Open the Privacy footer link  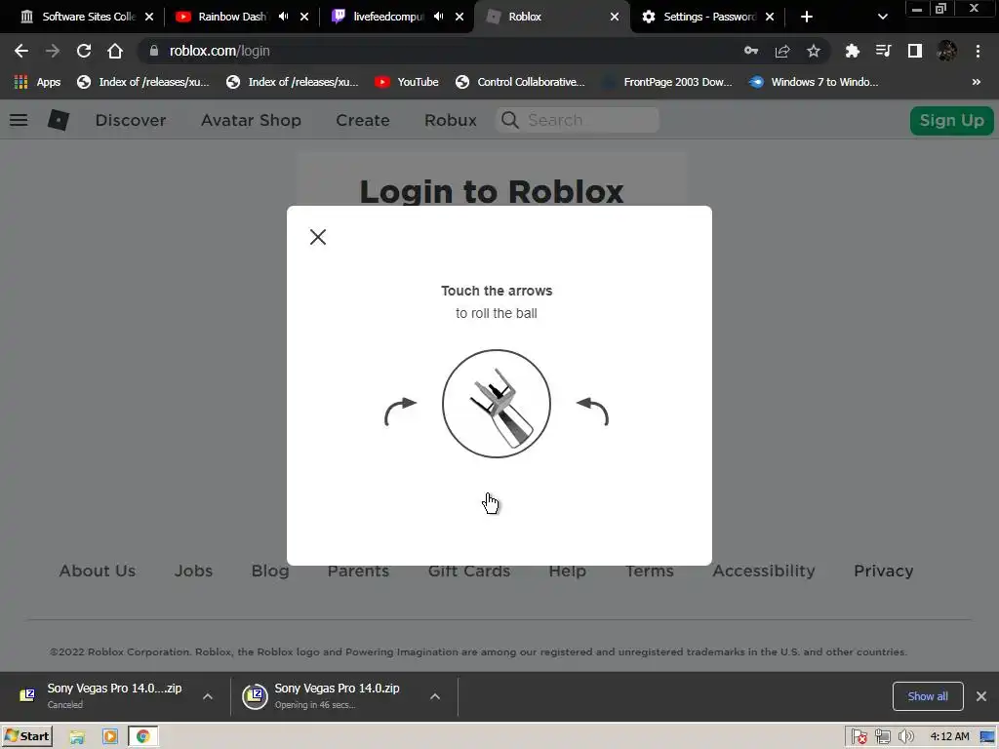[x=884, y=572]
